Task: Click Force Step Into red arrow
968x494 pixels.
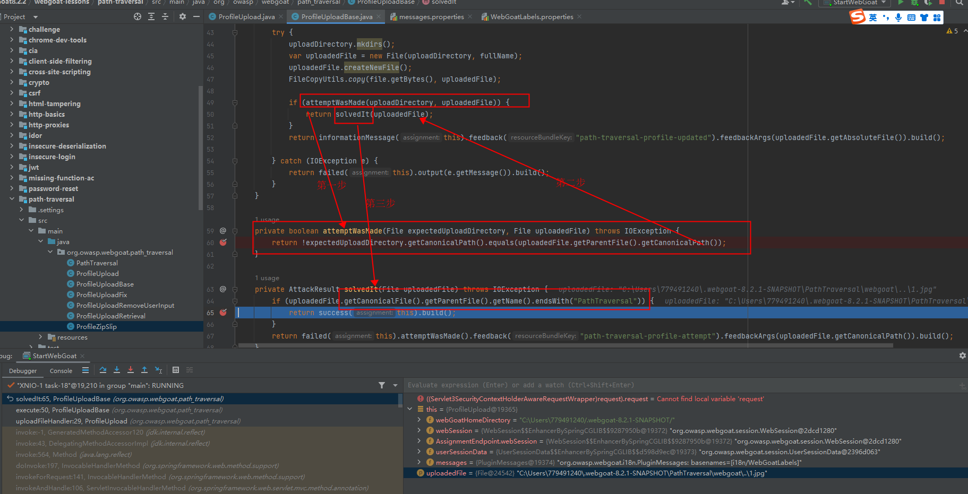Action: click(x=131, y=370)
